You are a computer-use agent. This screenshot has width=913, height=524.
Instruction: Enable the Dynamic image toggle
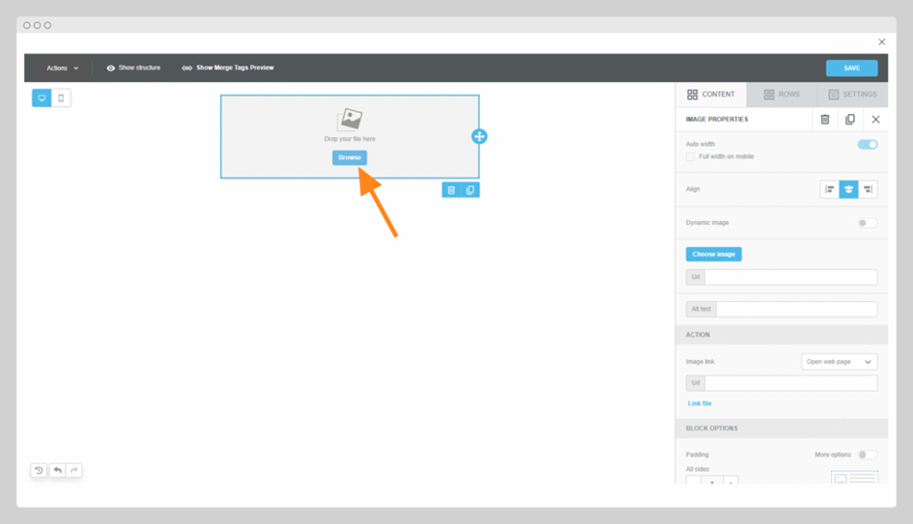868,223
